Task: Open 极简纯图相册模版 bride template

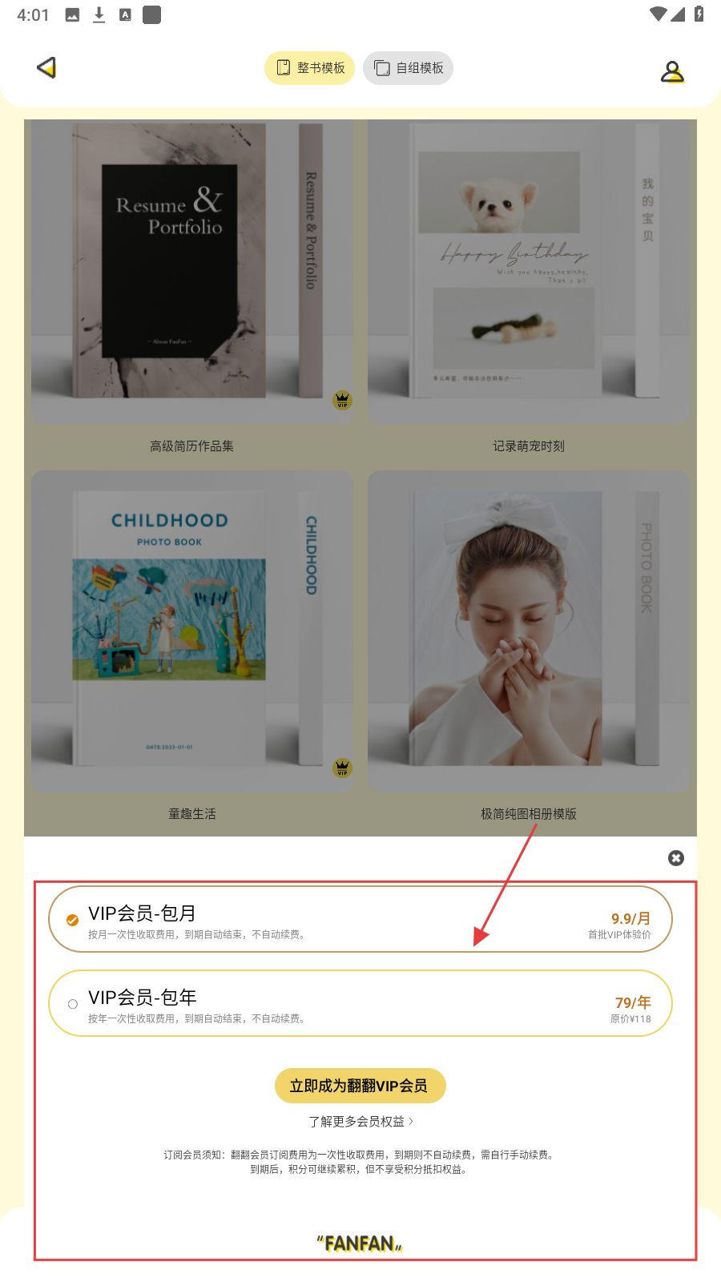Action: (x=529, y=631)
